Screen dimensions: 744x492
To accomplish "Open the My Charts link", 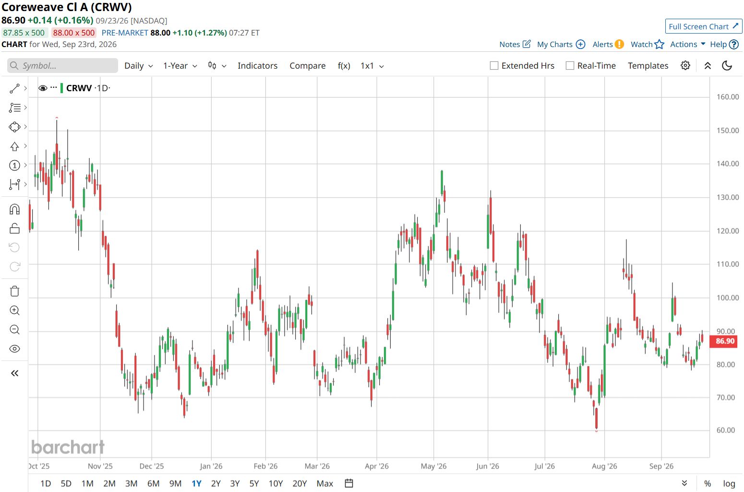I will click(x=561, y=44).
